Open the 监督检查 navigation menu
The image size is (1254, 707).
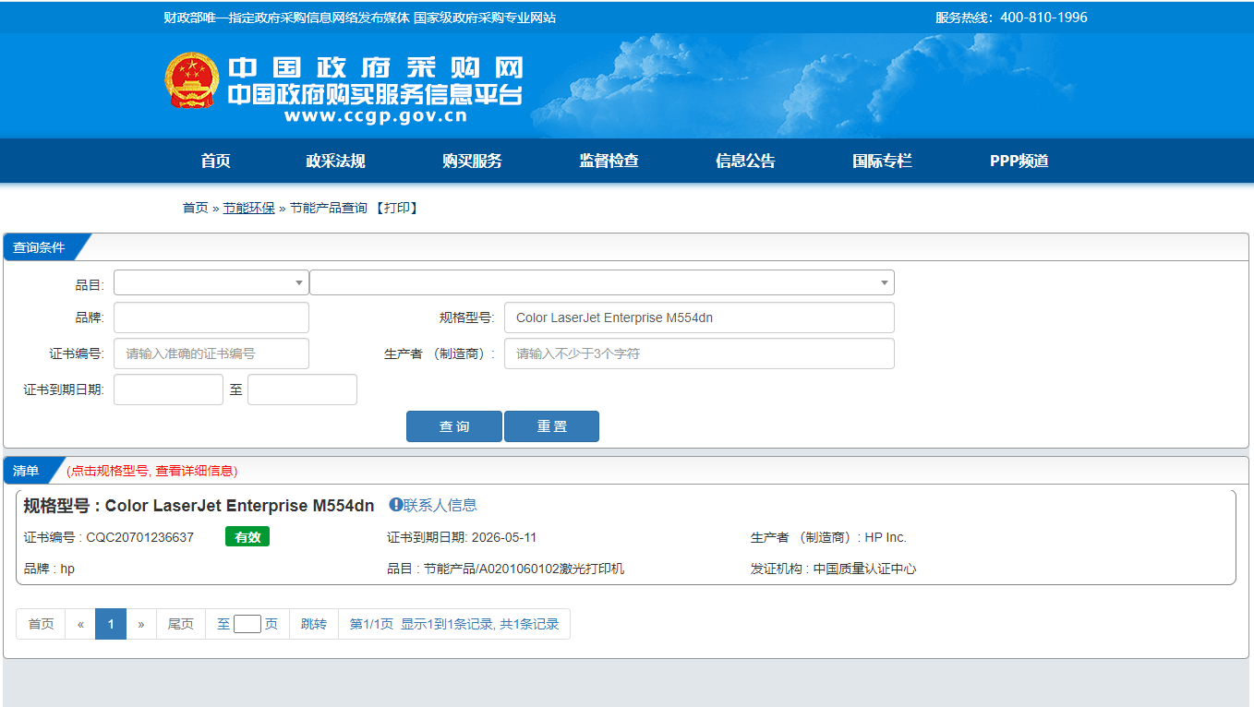point(609,161)
